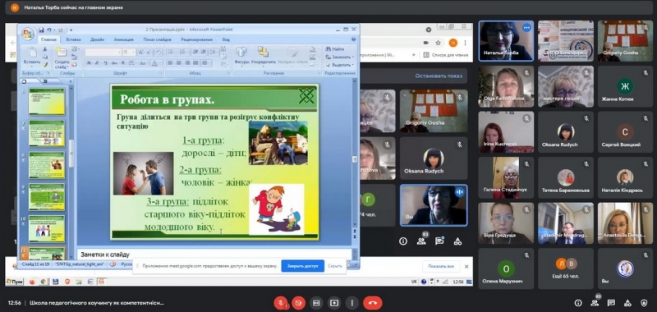Open the Windows Пуск start button
Viewport: 657px width, 312px height.
point(15,282)
